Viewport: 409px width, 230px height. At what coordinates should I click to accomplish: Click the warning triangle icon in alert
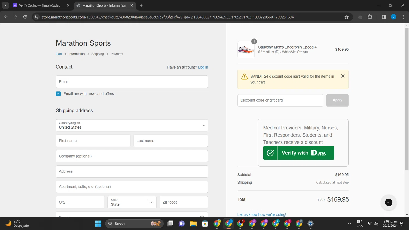(x=245, y=77)
